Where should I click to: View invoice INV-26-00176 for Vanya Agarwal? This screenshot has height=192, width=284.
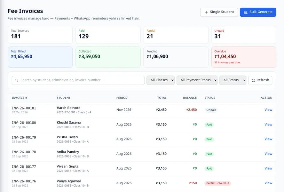(268, 183)
